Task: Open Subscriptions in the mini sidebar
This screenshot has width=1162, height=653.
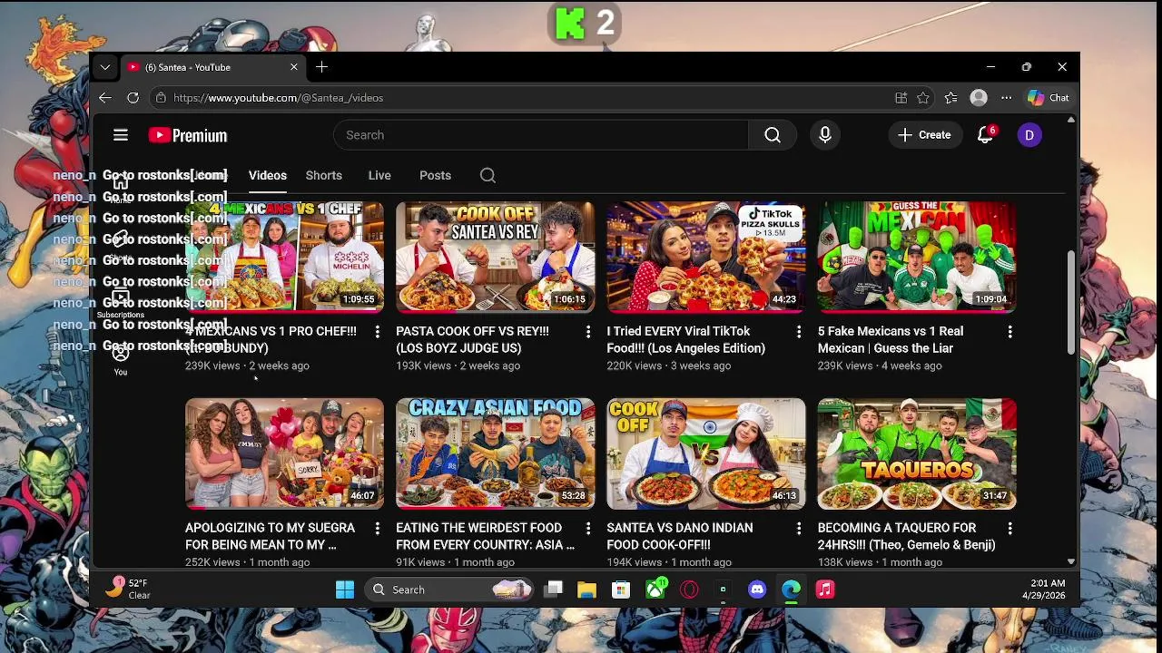Action: [x=121, y=304]
